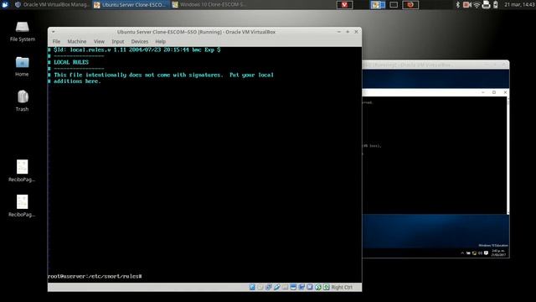The width and height of the screenshot is (536, 302).
Task: Switch to Oracle VM VirtualBox Manager taskbar button
Action: 52,4
